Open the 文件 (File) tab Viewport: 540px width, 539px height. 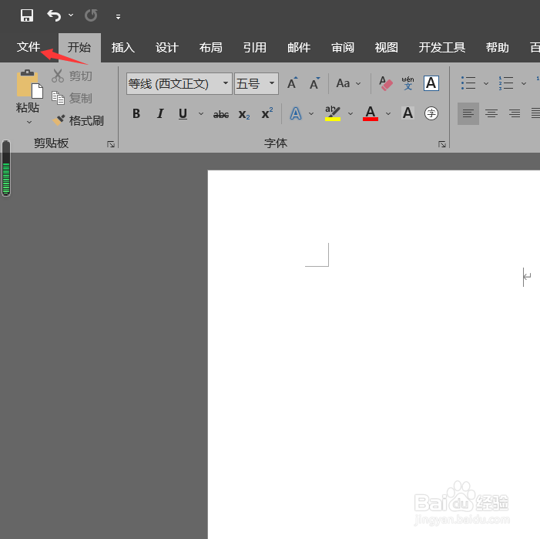[x=29, y=47]
